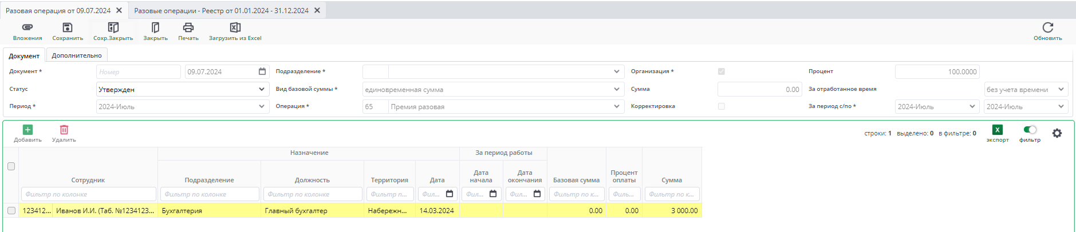
Task: Click the Печать printer icon
Action: [188, 27]
